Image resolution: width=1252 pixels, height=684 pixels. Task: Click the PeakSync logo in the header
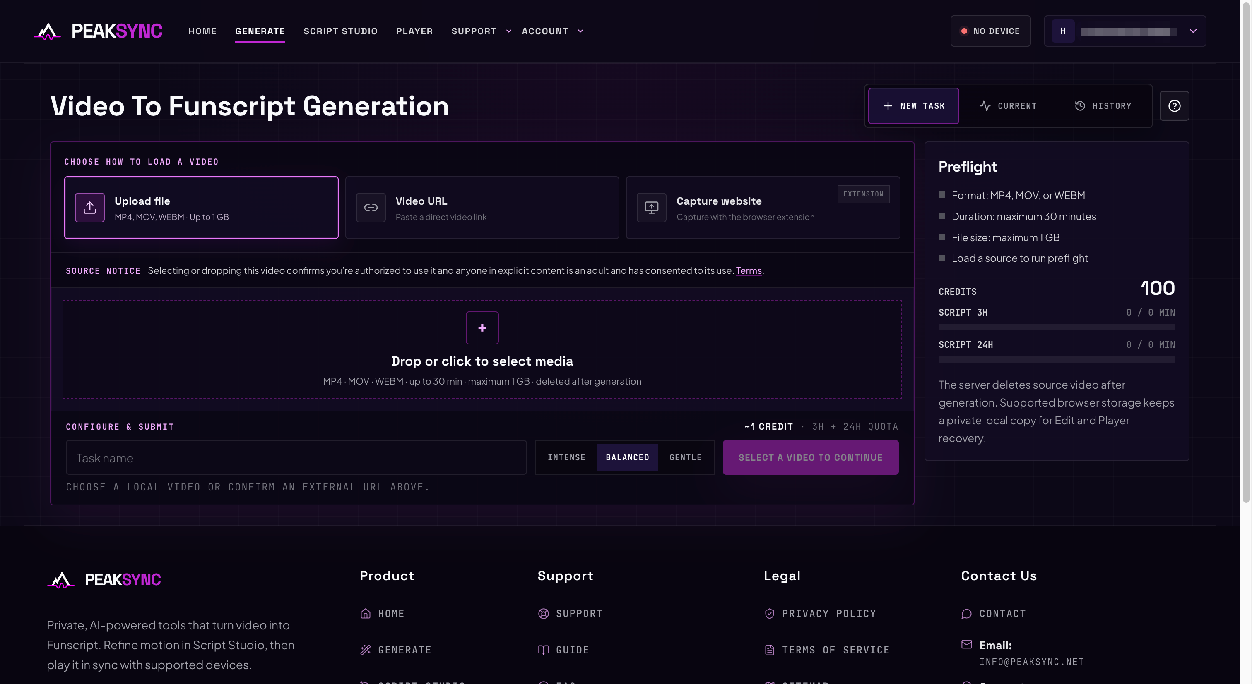(98, 31)
